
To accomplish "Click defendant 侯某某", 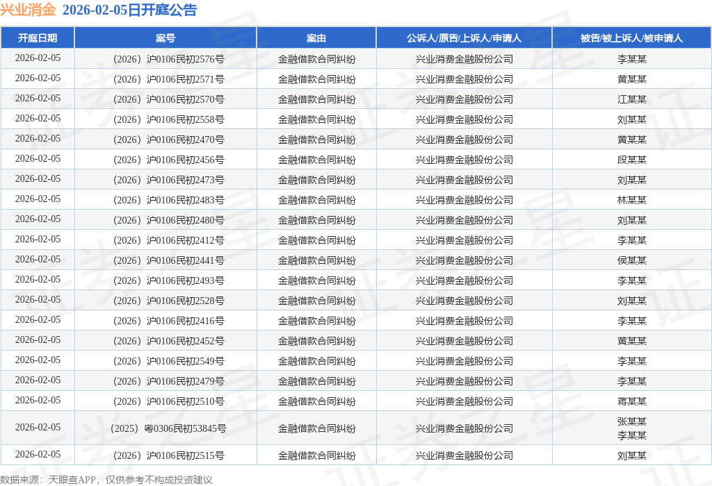I will pyautogui.click(x=631, y=260).
